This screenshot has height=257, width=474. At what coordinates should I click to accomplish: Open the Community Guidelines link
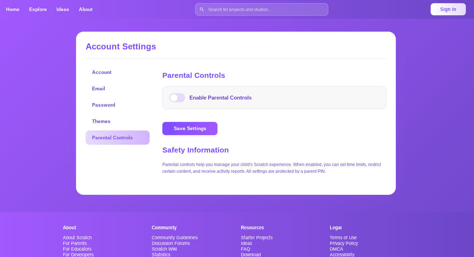pos(174,237)
